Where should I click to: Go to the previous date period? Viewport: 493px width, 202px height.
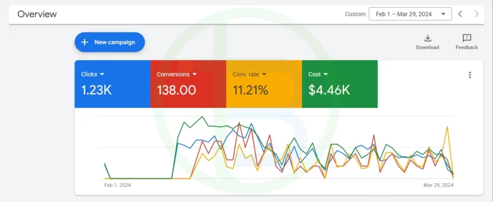click(460, 14)
